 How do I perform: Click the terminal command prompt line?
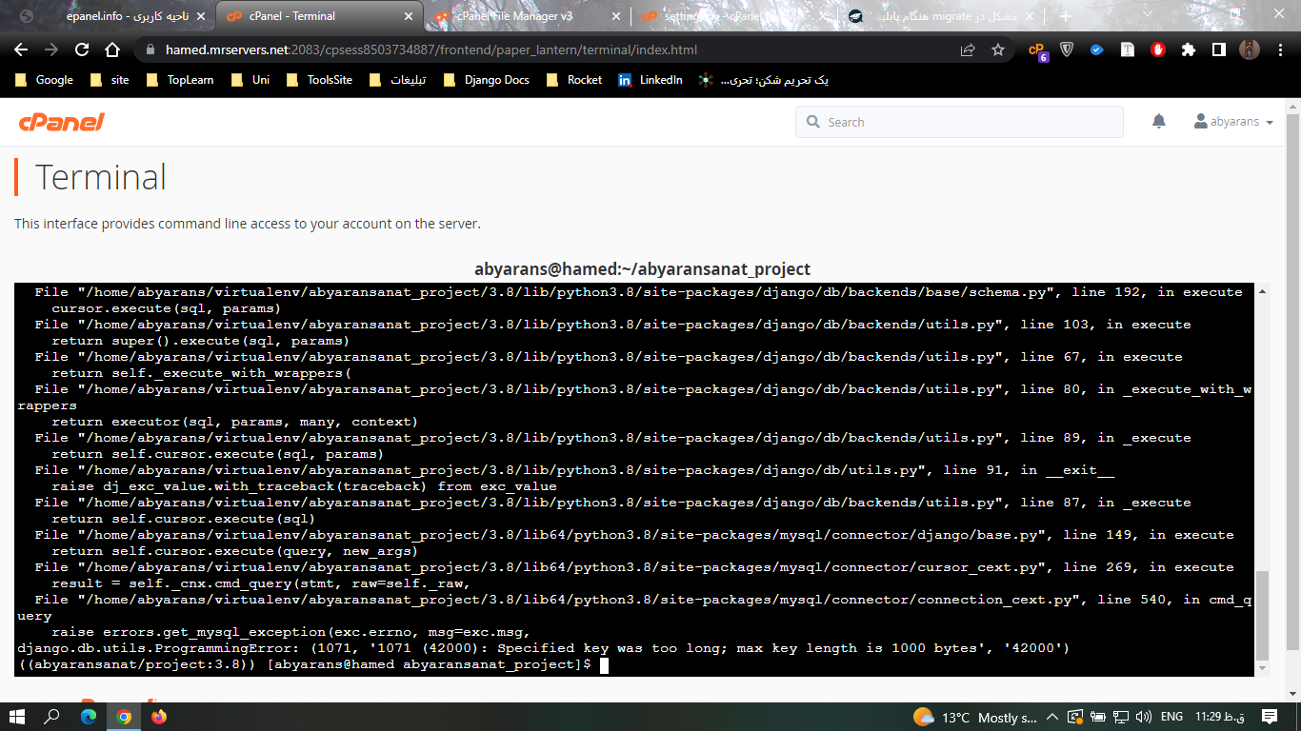(311, 664)
